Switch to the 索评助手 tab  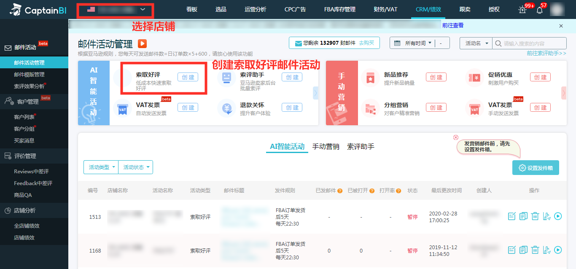pyautogui.click(x=361, y=147)
